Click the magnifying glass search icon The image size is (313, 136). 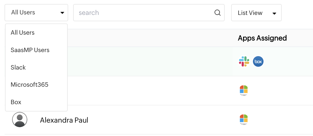click(217, 13)
